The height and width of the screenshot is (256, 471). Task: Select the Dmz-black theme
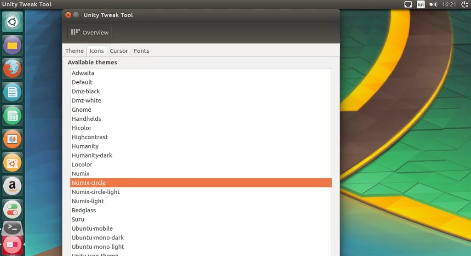201,91
